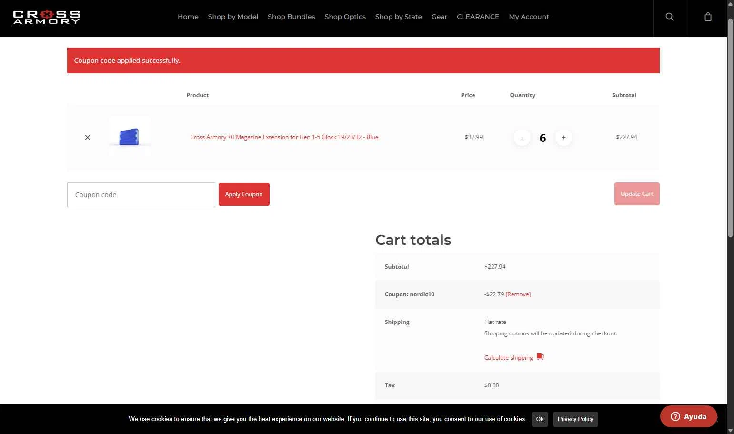Open the search magnifier icon
This screenshot has width=734, height=434.
click(669, 17)
